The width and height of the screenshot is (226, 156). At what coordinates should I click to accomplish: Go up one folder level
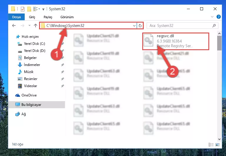(x=36, y=26)
